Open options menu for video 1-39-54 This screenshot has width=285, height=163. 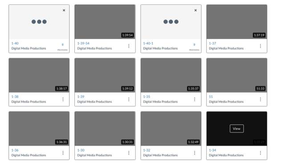(129, 46)
